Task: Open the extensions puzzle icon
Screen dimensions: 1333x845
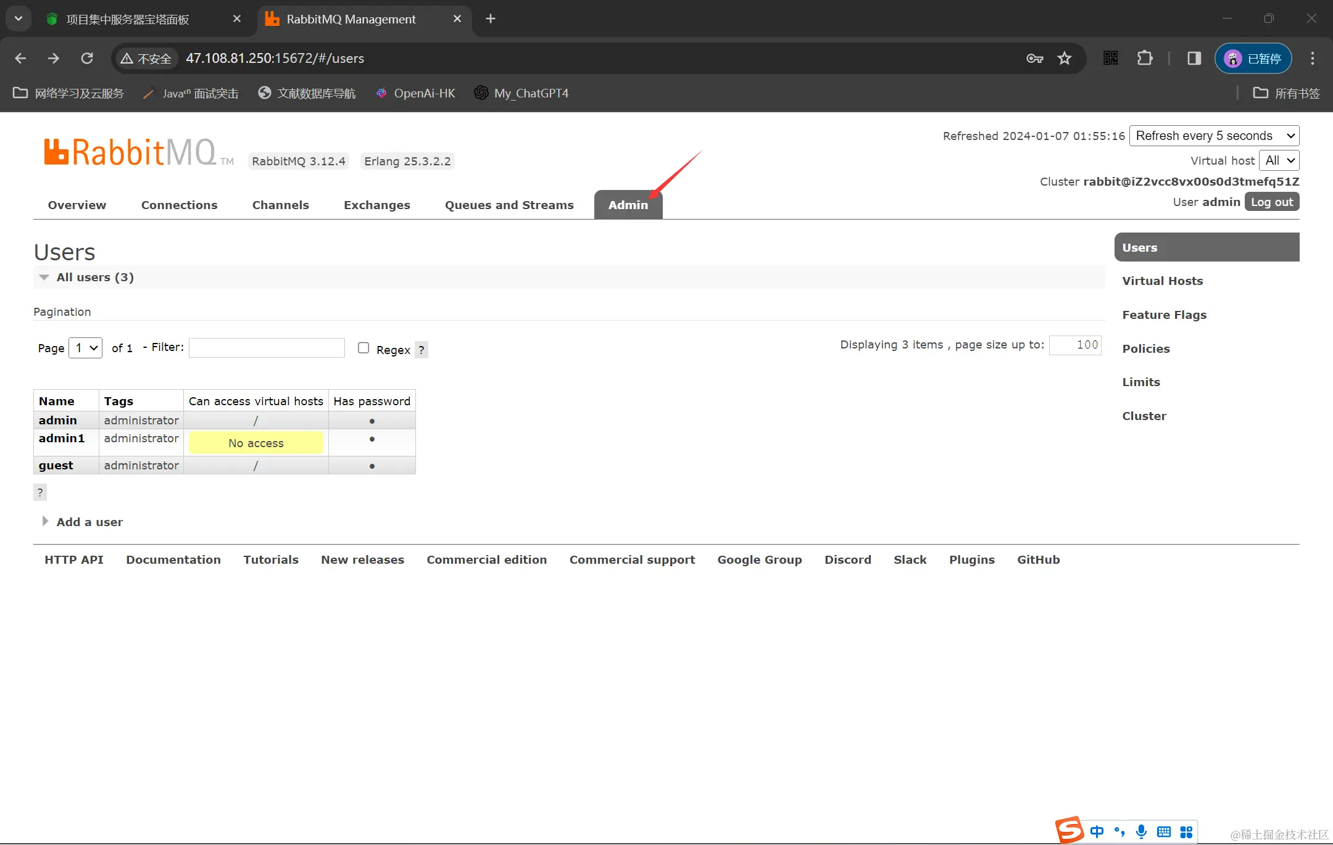Action: click(x=1145, y=58)
